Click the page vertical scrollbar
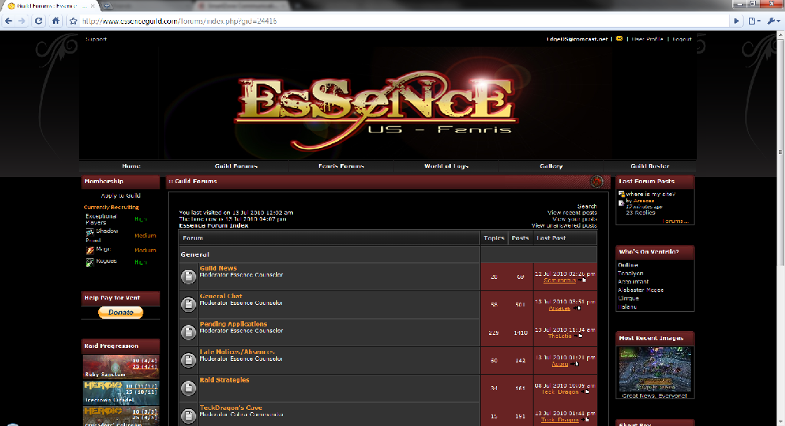This screenshot has height=426, width=785. click(780, 228)
